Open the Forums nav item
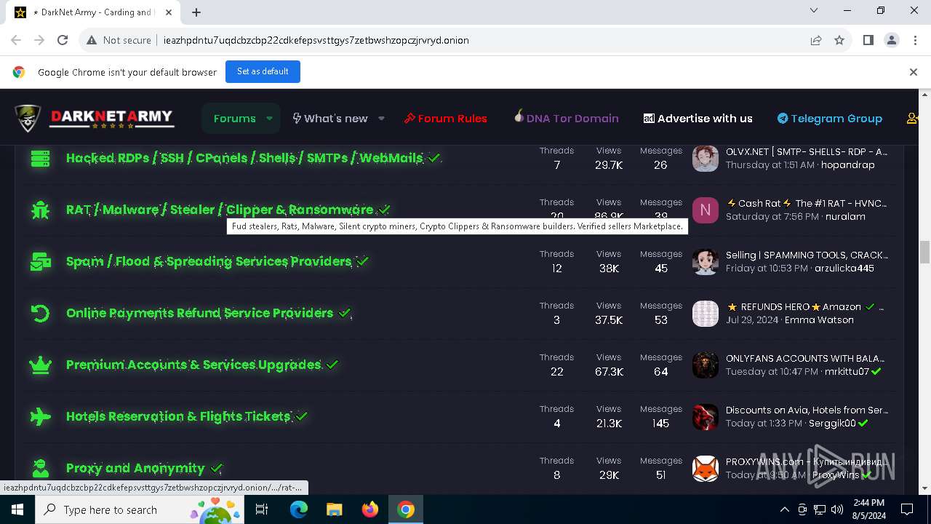The height and width of the screenshot is (524, 931). click(234, 118)
